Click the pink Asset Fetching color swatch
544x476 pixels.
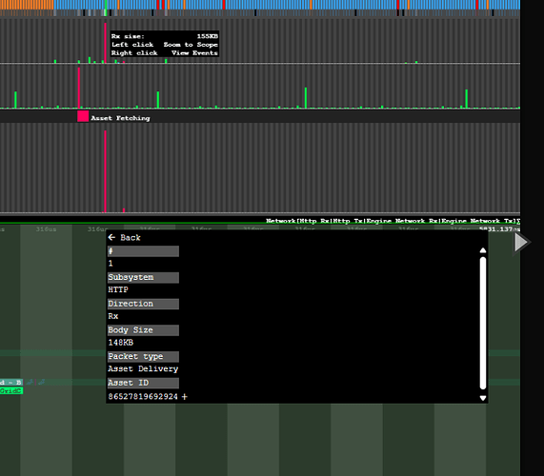pyautogui.click(x=83, y=116)
